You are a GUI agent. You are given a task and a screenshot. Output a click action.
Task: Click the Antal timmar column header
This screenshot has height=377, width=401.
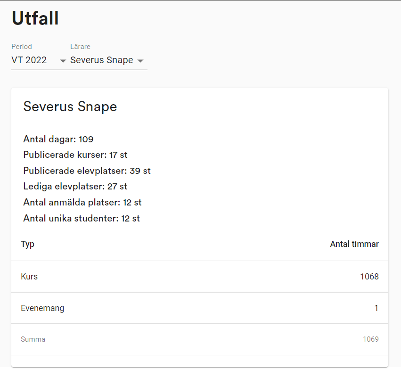click(x=354, y=244)
